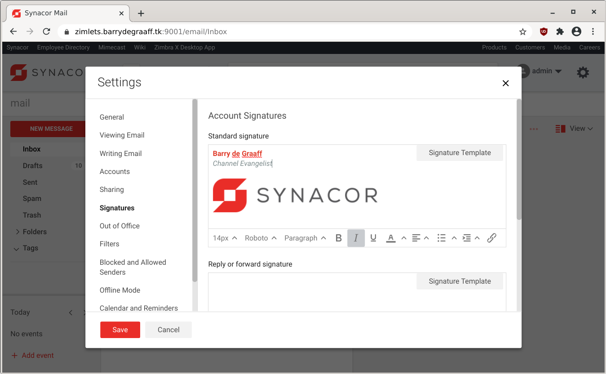Select Signatures settings section
Image resolution: width=606 pixels, height=374 pixels.
(x=117, y=208)
